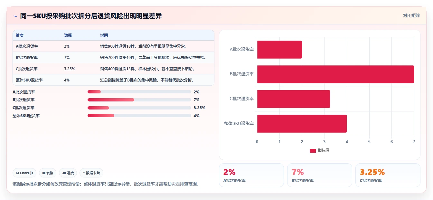Click the 对比矩阵 label in the header

coord(411,15)
